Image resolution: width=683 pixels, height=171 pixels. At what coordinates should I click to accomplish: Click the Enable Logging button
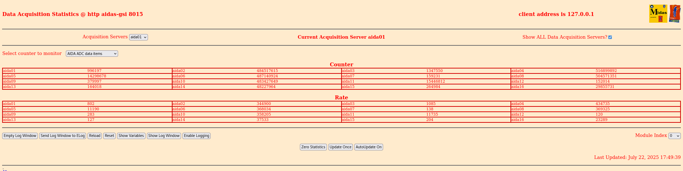click(x=196, y=136)
